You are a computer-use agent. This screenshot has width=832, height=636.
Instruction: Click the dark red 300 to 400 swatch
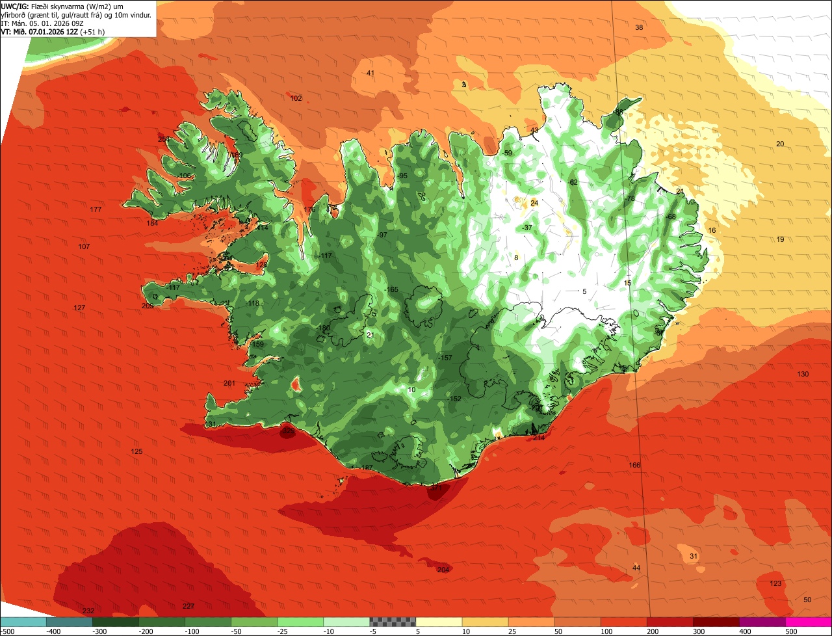[716, 622]
